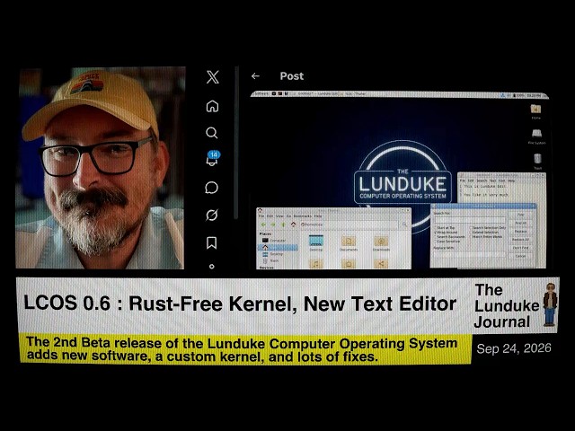The width and height of the screenshot is (575, 431).
Task: Click the Replace All button
Action: (x=521, y=240)
